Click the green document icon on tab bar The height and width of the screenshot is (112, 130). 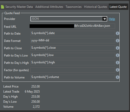(x=3, y=7)
